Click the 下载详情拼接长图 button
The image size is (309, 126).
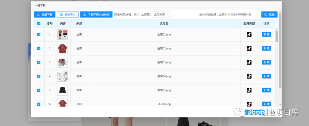point(96,15)
